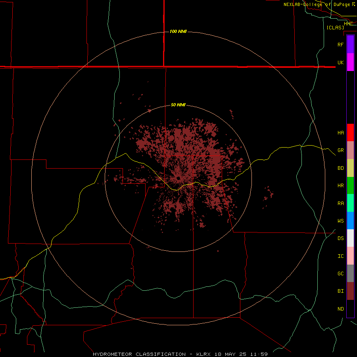
Task: Click the 100 NMI range ring label
Action: [178, 31]
